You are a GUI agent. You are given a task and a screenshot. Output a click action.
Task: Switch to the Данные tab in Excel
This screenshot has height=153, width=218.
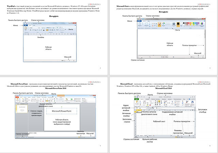(x=170, y=99)
